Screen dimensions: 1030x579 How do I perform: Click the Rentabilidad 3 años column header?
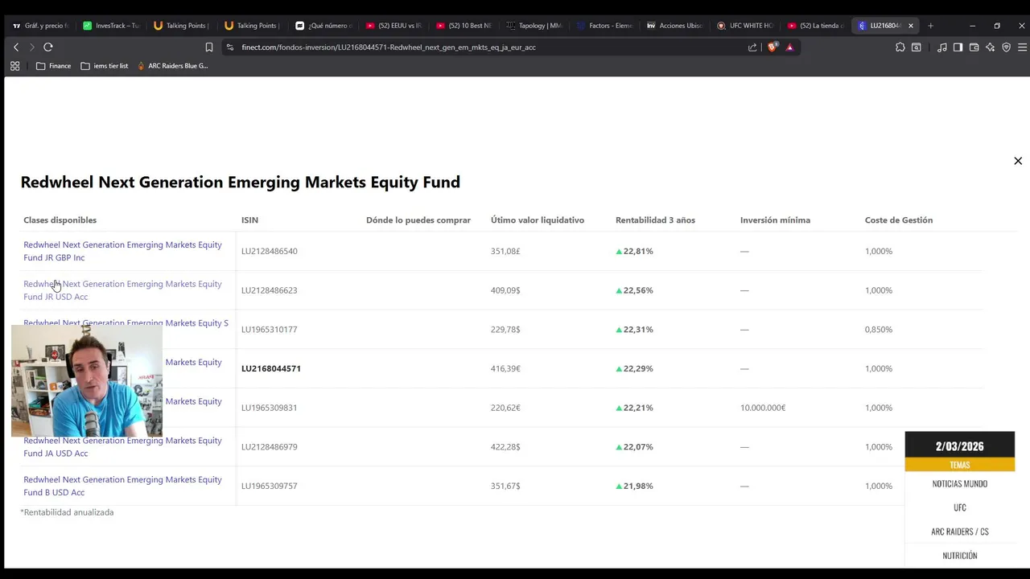tap(655, 220)
